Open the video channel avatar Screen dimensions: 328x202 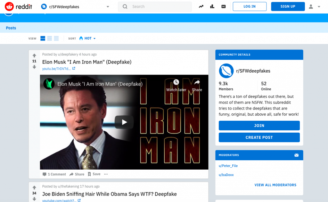tap(49, 84)
